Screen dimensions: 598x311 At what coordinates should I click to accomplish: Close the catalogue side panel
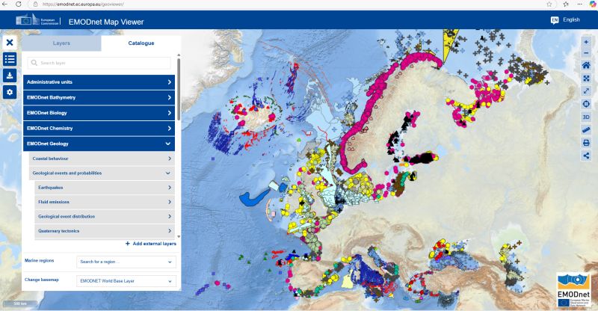10,43
